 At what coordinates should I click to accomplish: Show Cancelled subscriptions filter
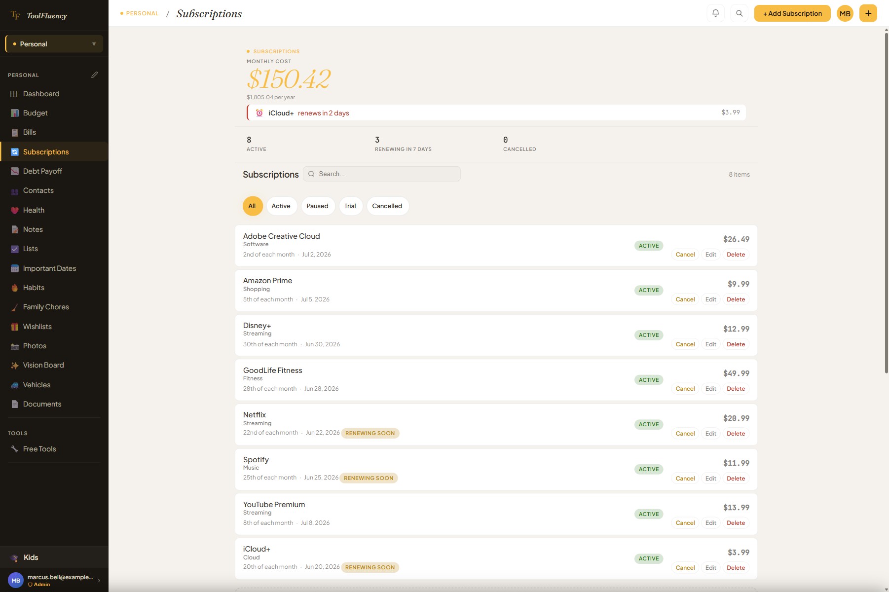point(387,206)
